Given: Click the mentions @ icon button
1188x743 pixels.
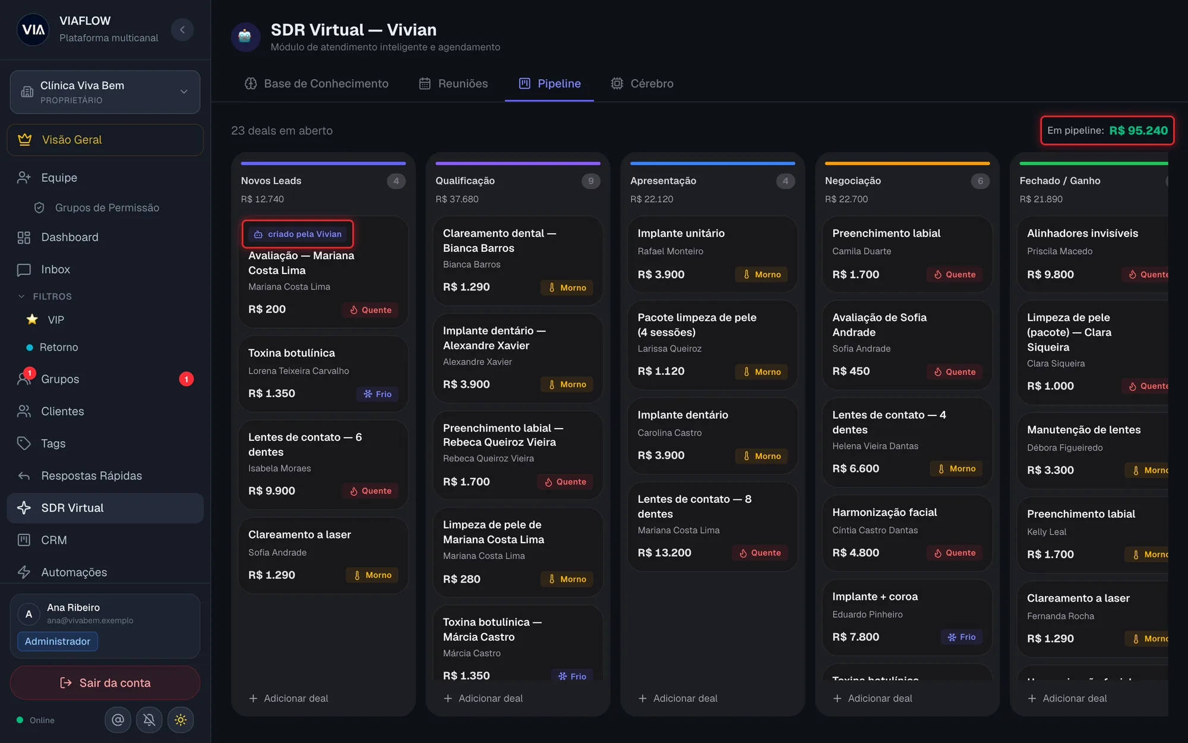Looking at the screenshot, I should [118, 720].
